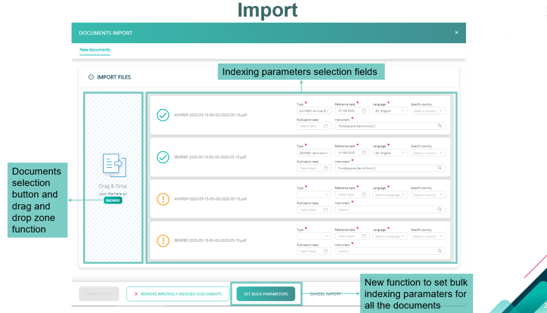Click REMOVE WRONGLY INDEXED DOCUMENTS
547x313 pixels.
coord(178,294)
